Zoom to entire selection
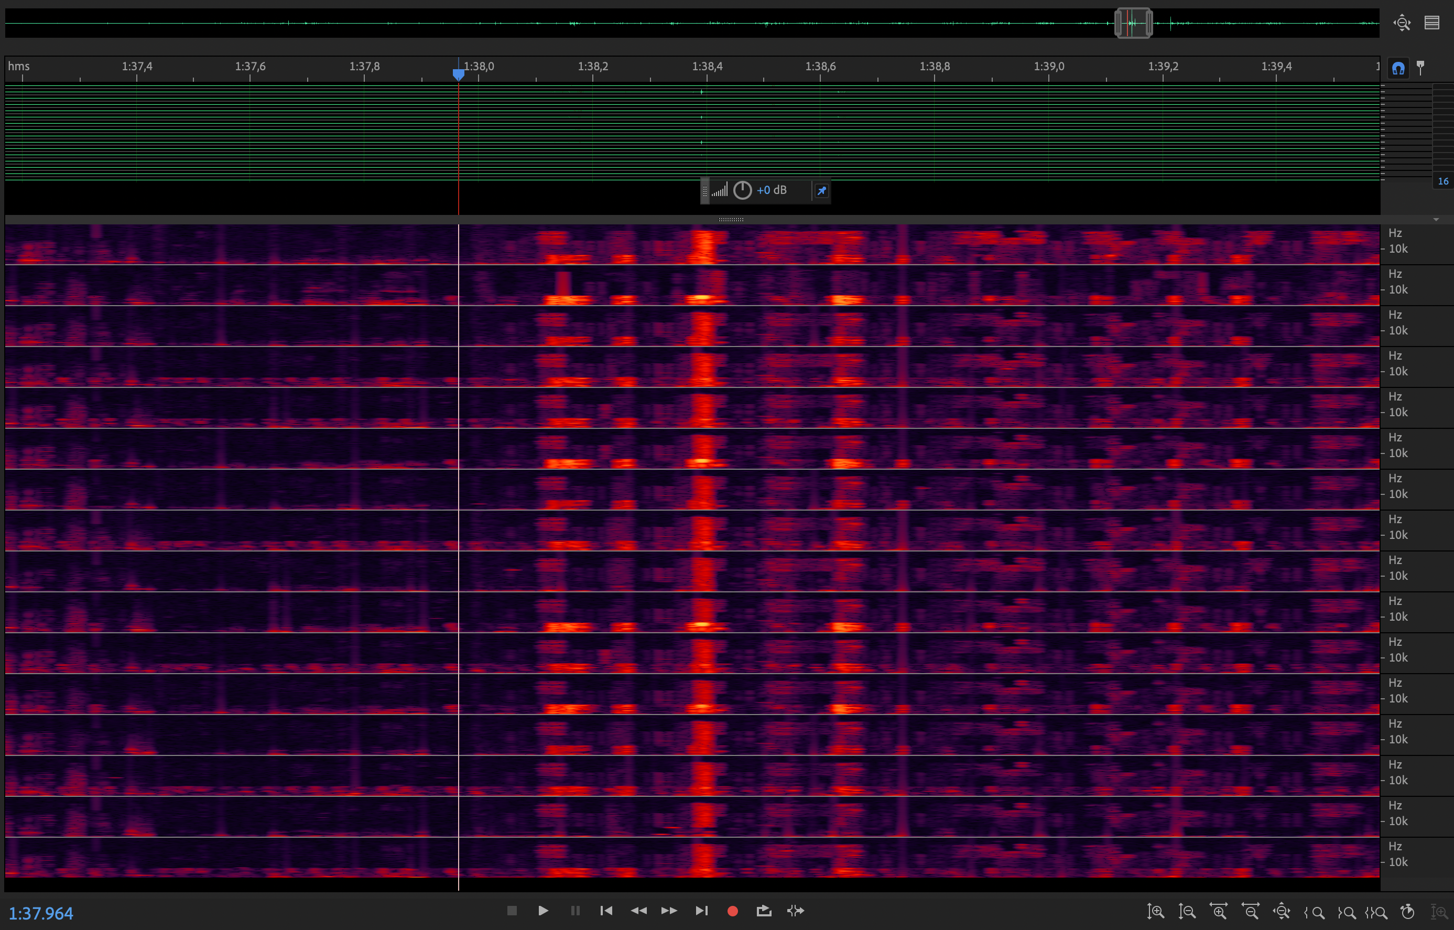1454x930 pixels. pyautogui.click(x=1376, y=912)
